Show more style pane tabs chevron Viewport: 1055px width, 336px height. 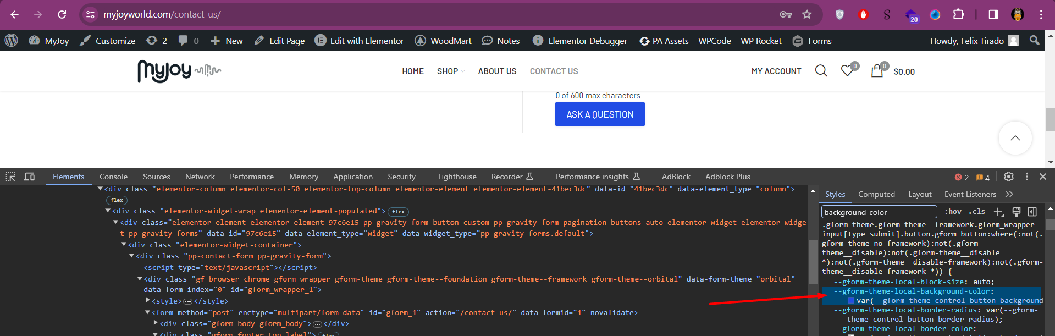(1009, 194)
